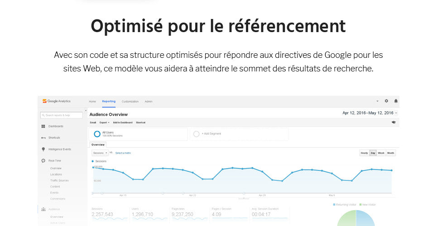
Task: Click the Real-Time clock icon
Action: coord(43,161)
